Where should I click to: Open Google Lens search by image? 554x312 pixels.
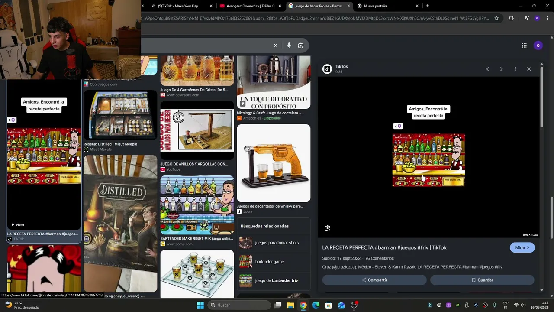(300, 45)
